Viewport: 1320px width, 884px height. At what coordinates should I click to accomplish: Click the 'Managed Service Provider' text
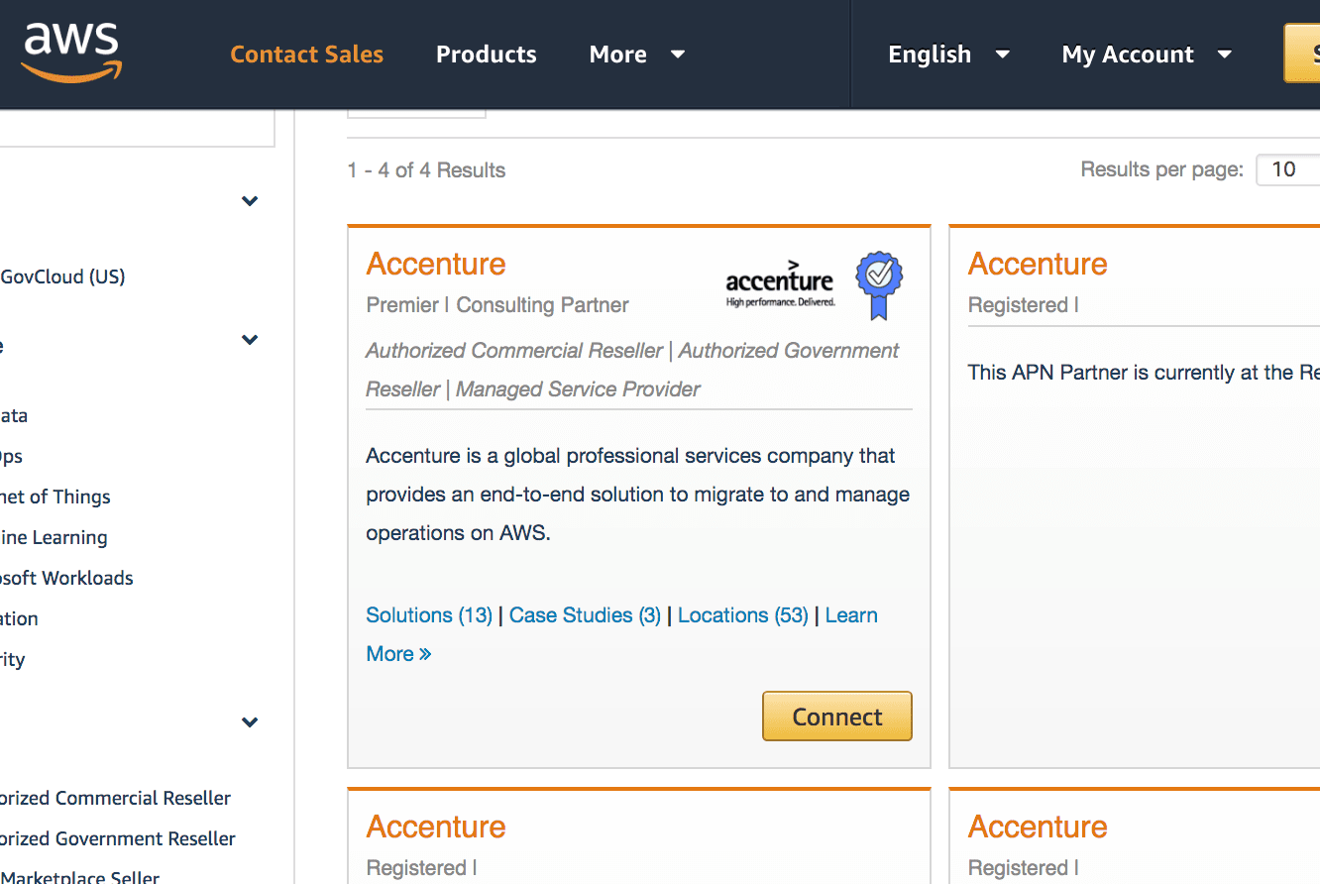578,389
